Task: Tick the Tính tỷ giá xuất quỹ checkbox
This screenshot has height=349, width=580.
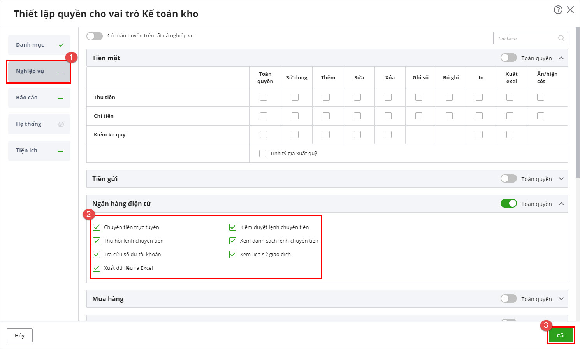Action: click(263, 154)
